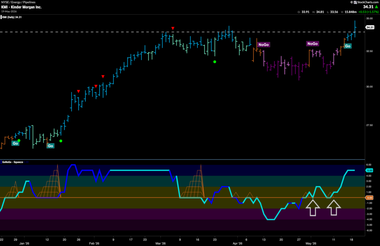
Task: Select the NoGo label in mid-April
Action: point(263,44)
